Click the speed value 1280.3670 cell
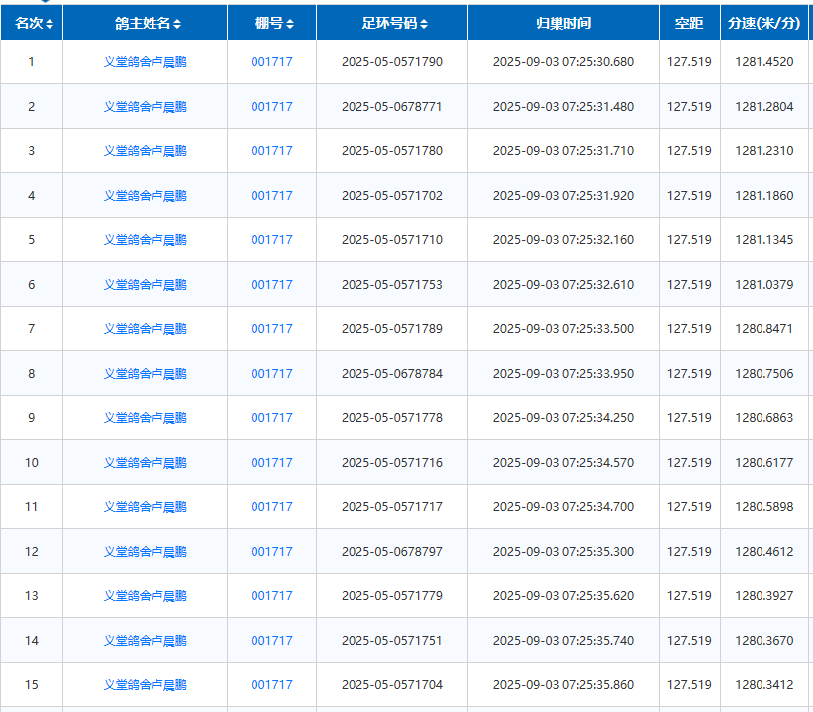Viewport: 813px width, 712px height. 763,641
